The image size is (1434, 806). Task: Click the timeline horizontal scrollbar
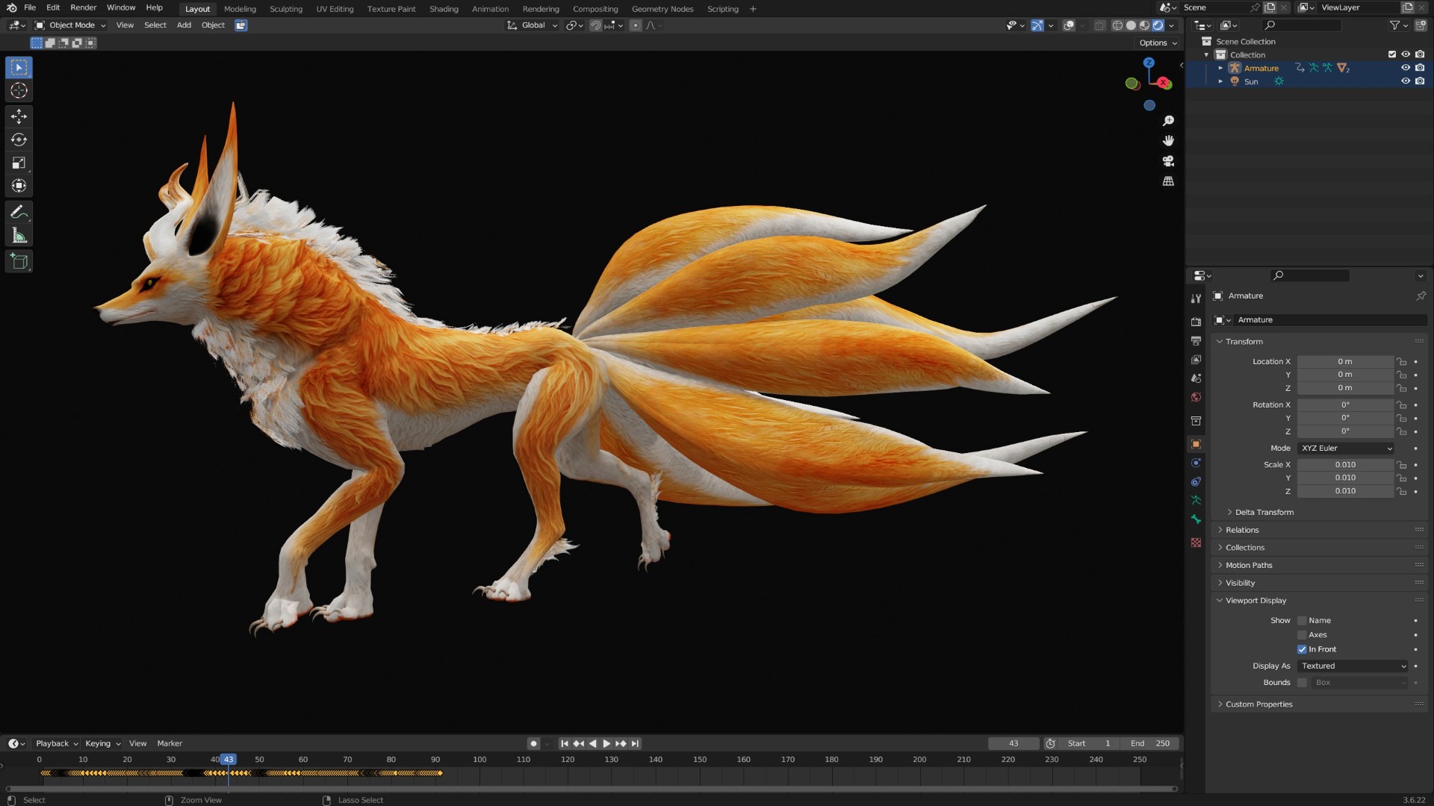pos(592,789)
